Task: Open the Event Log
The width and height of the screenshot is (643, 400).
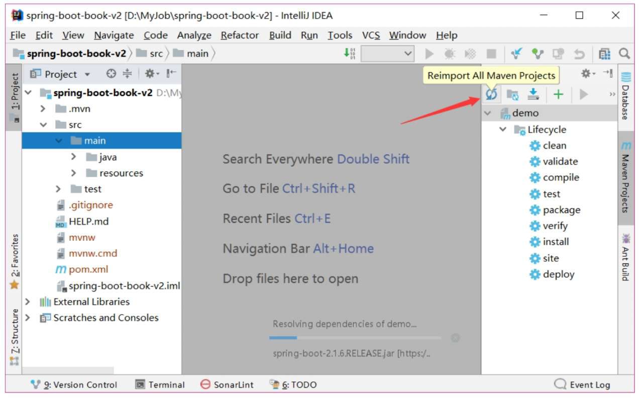Action: click(x=582, y=385)
